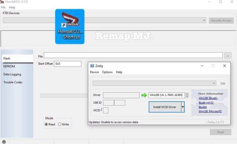Click the green arrow in Zadig

144,95
